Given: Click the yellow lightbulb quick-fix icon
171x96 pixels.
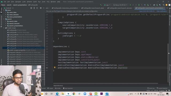Looking at the screenshot, I should tap(55, 67).
